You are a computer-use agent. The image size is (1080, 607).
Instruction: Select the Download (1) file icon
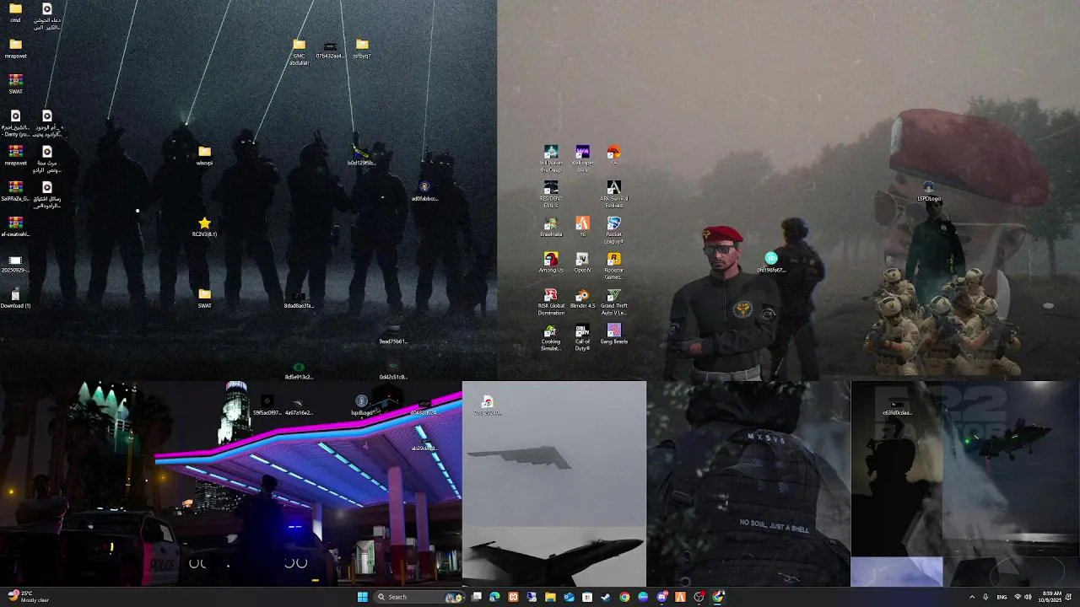click(x=15, y=298)
